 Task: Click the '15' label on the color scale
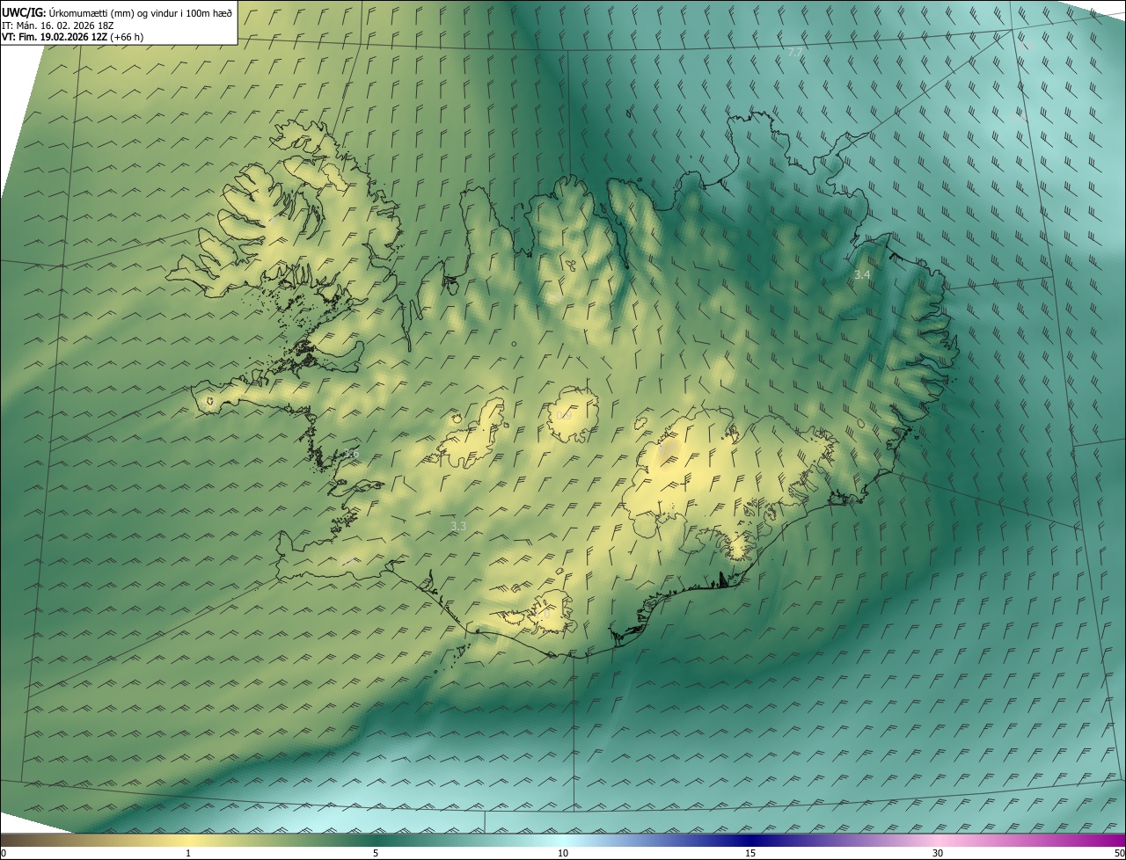(x=750, y=854)
